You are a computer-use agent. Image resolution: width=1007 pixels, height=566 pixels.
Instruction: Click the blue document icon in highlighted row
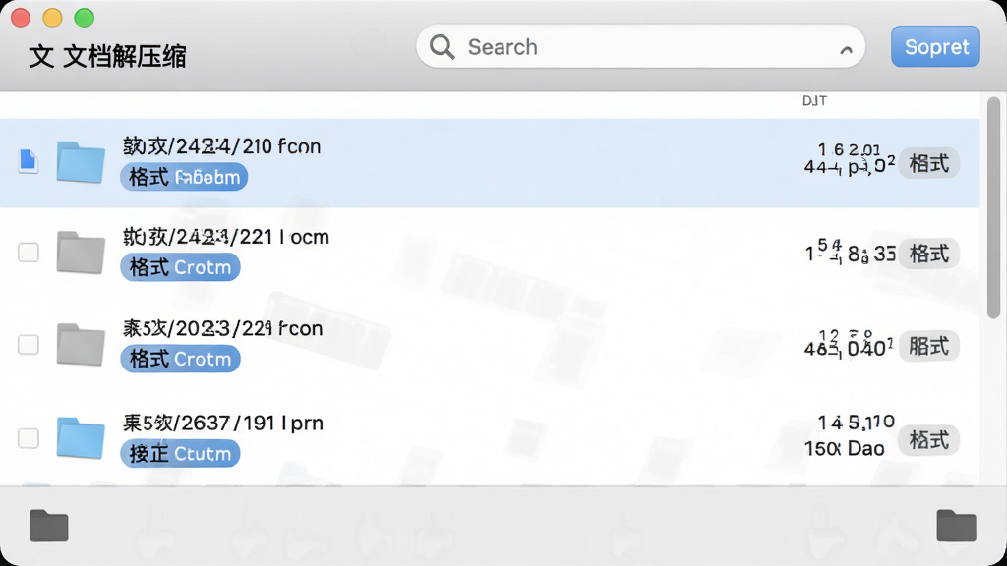(28, 160)
